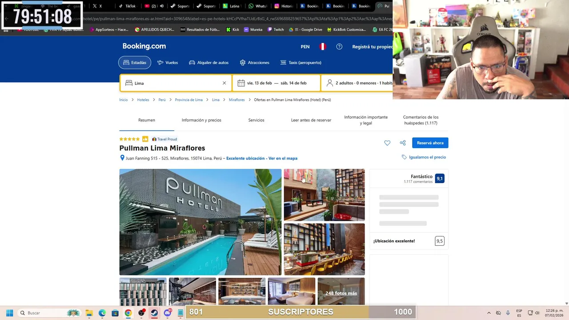Click the map pin icon beside the address

coord(122,158)
